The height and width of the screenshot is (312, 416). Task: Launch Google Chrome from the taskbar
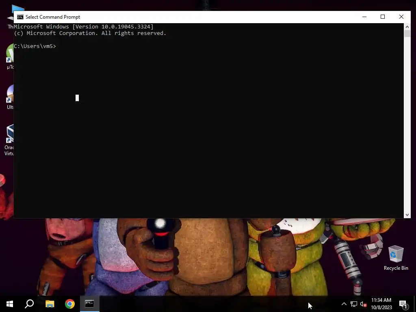point(70,304)
